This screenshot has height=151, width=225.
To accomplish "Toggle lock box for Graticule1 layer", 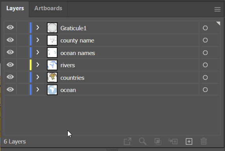I will coord(23,28).
